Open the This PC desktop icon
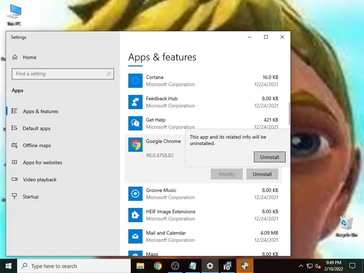364x273 pixels. point(14,15)
